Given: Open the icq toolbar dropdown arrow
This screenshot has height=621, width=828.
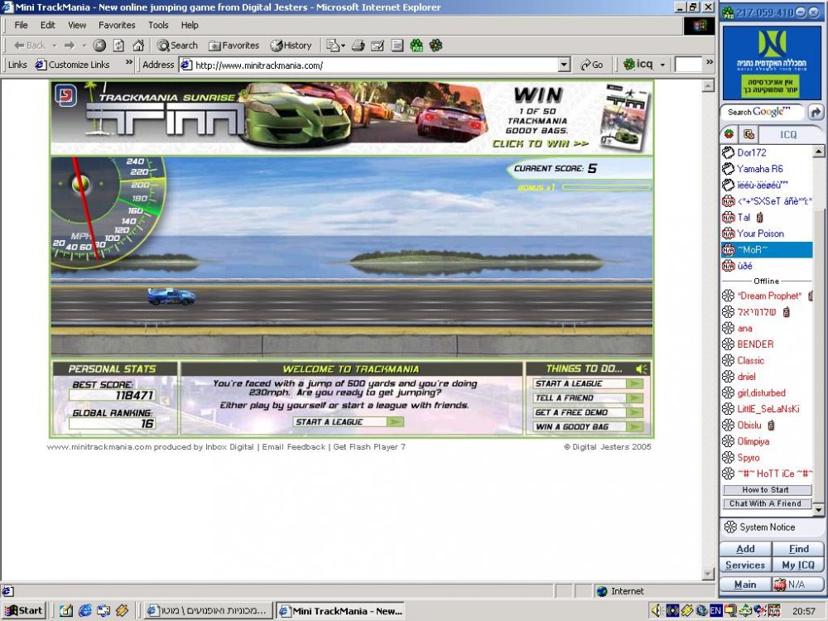Looking at the screenshot, I should point(662,65).
